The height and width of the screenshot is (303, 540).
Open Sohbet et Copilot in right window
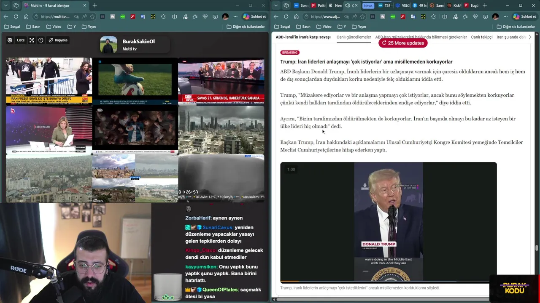pos(524,16)
